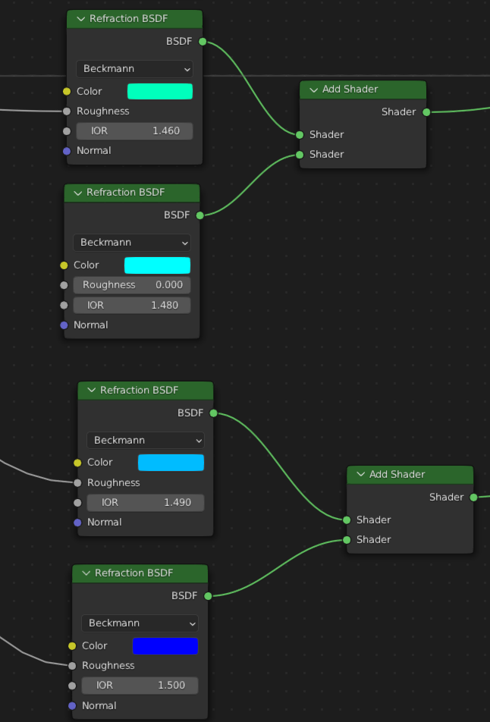Select lower Add Shader node by its title
This screenshot has height=722, width=490.
pyautogui.click(x=397, y=474)
